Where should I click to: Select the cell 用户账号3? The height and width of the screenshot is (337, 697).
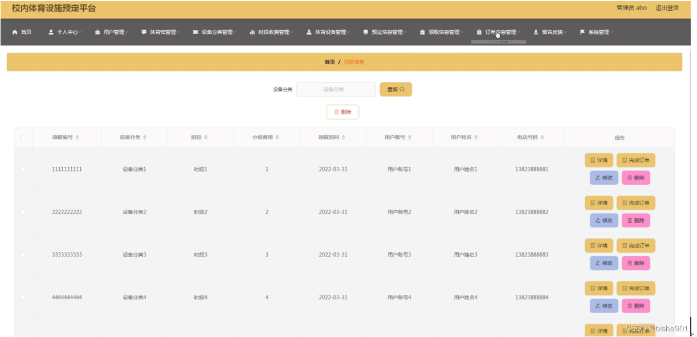tap(400, 255)
